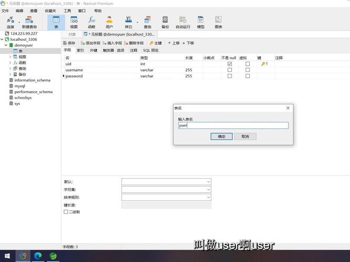
Task: Click Delete Field button
Action: (x=134, y=43)
